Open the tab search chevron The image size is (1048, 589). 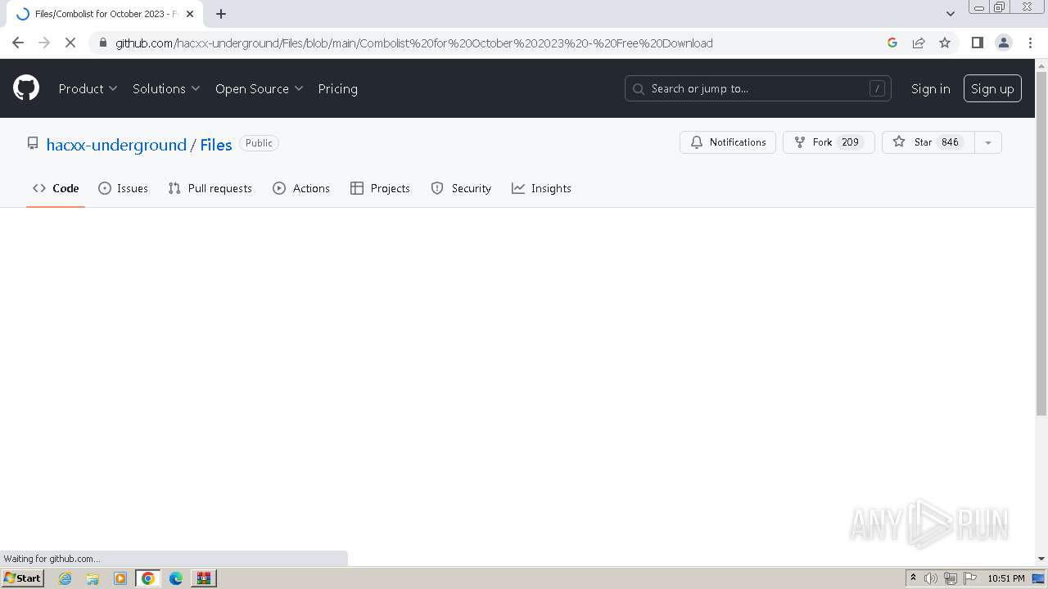click(x=950, y=14)
